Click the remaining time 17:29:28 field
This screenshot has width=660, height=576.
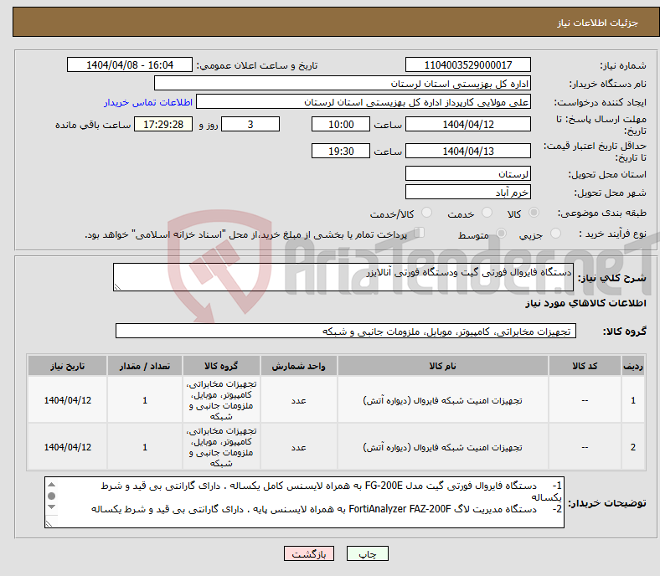point(163,124)
